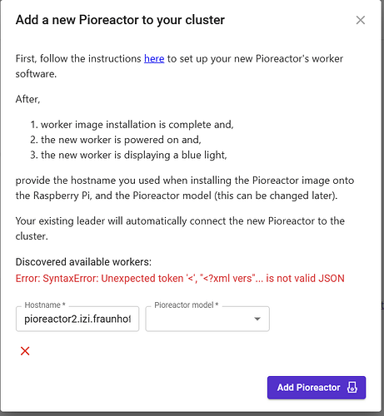The width and height of the screenshot is (384, 416).
Task: Click the 'After,' text line
Action: pos(27,99)
